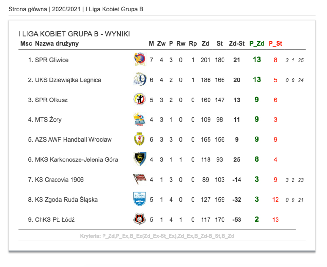Open the SPR Gliwice team name

click(x=52, y=60)
